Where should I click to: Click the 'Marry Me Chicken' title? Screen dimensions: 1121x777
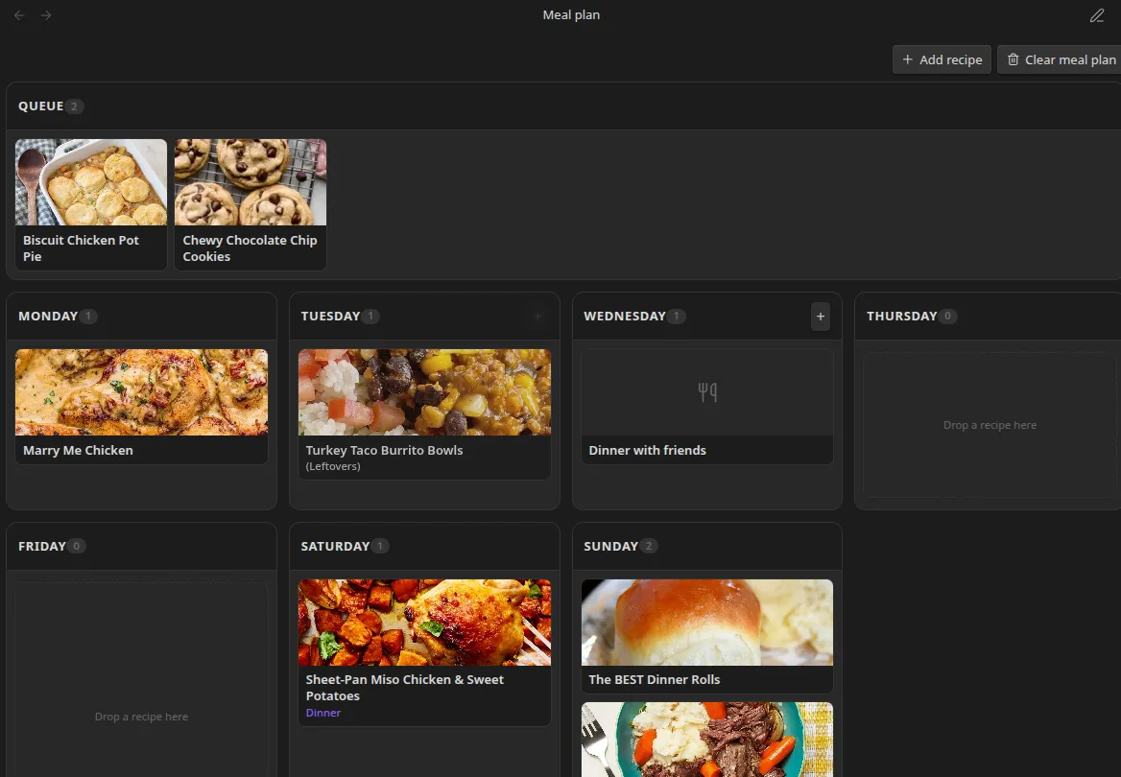point(78,450)
